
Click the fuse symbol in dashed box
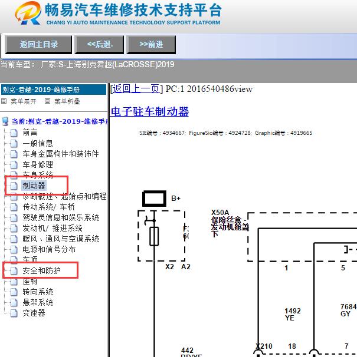click(x=154, y=236)
